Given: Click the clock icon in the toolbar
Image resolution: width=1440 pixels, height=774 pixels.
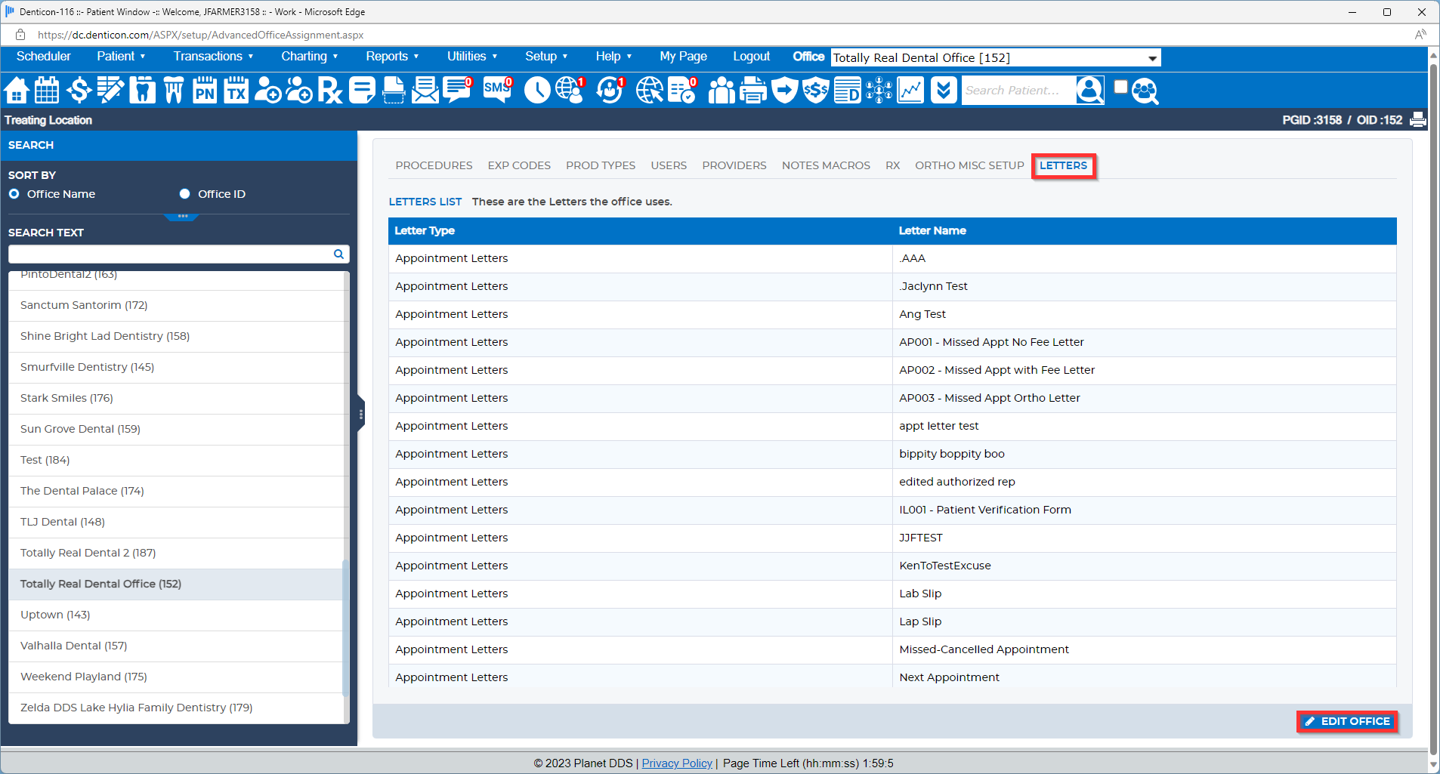Looking at the screenshot, I should pos(537,91).
